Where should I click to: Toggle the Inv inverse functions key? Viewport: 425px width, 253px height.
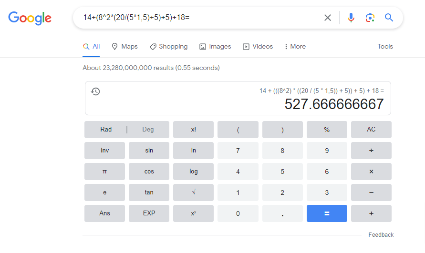tap(105, 151)
